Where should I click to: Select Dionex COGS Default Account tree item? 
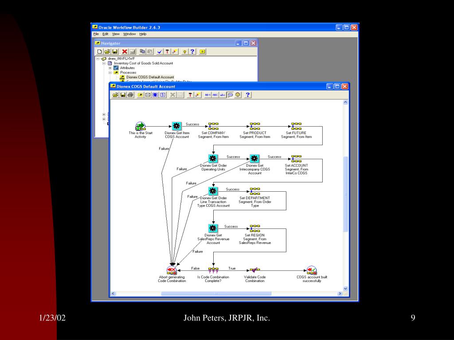coord(150,77)
